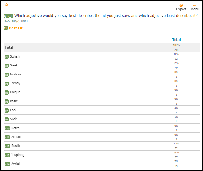Image resolution: width=203 pixels, height=171 pixels.
Task: Click the blue Total column header
Action: pos(176,40)
